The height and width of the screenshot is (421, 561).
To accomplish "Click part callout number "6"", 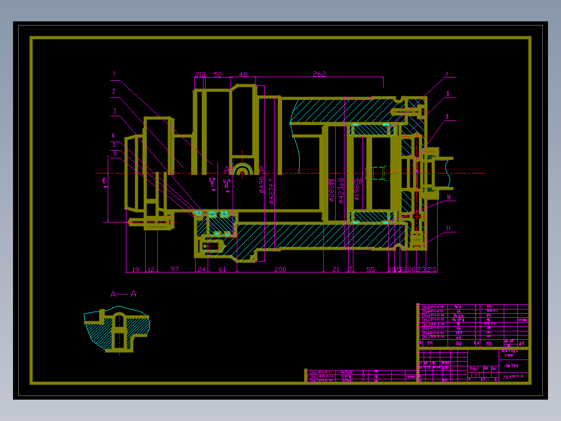I will tap(115, 154).
